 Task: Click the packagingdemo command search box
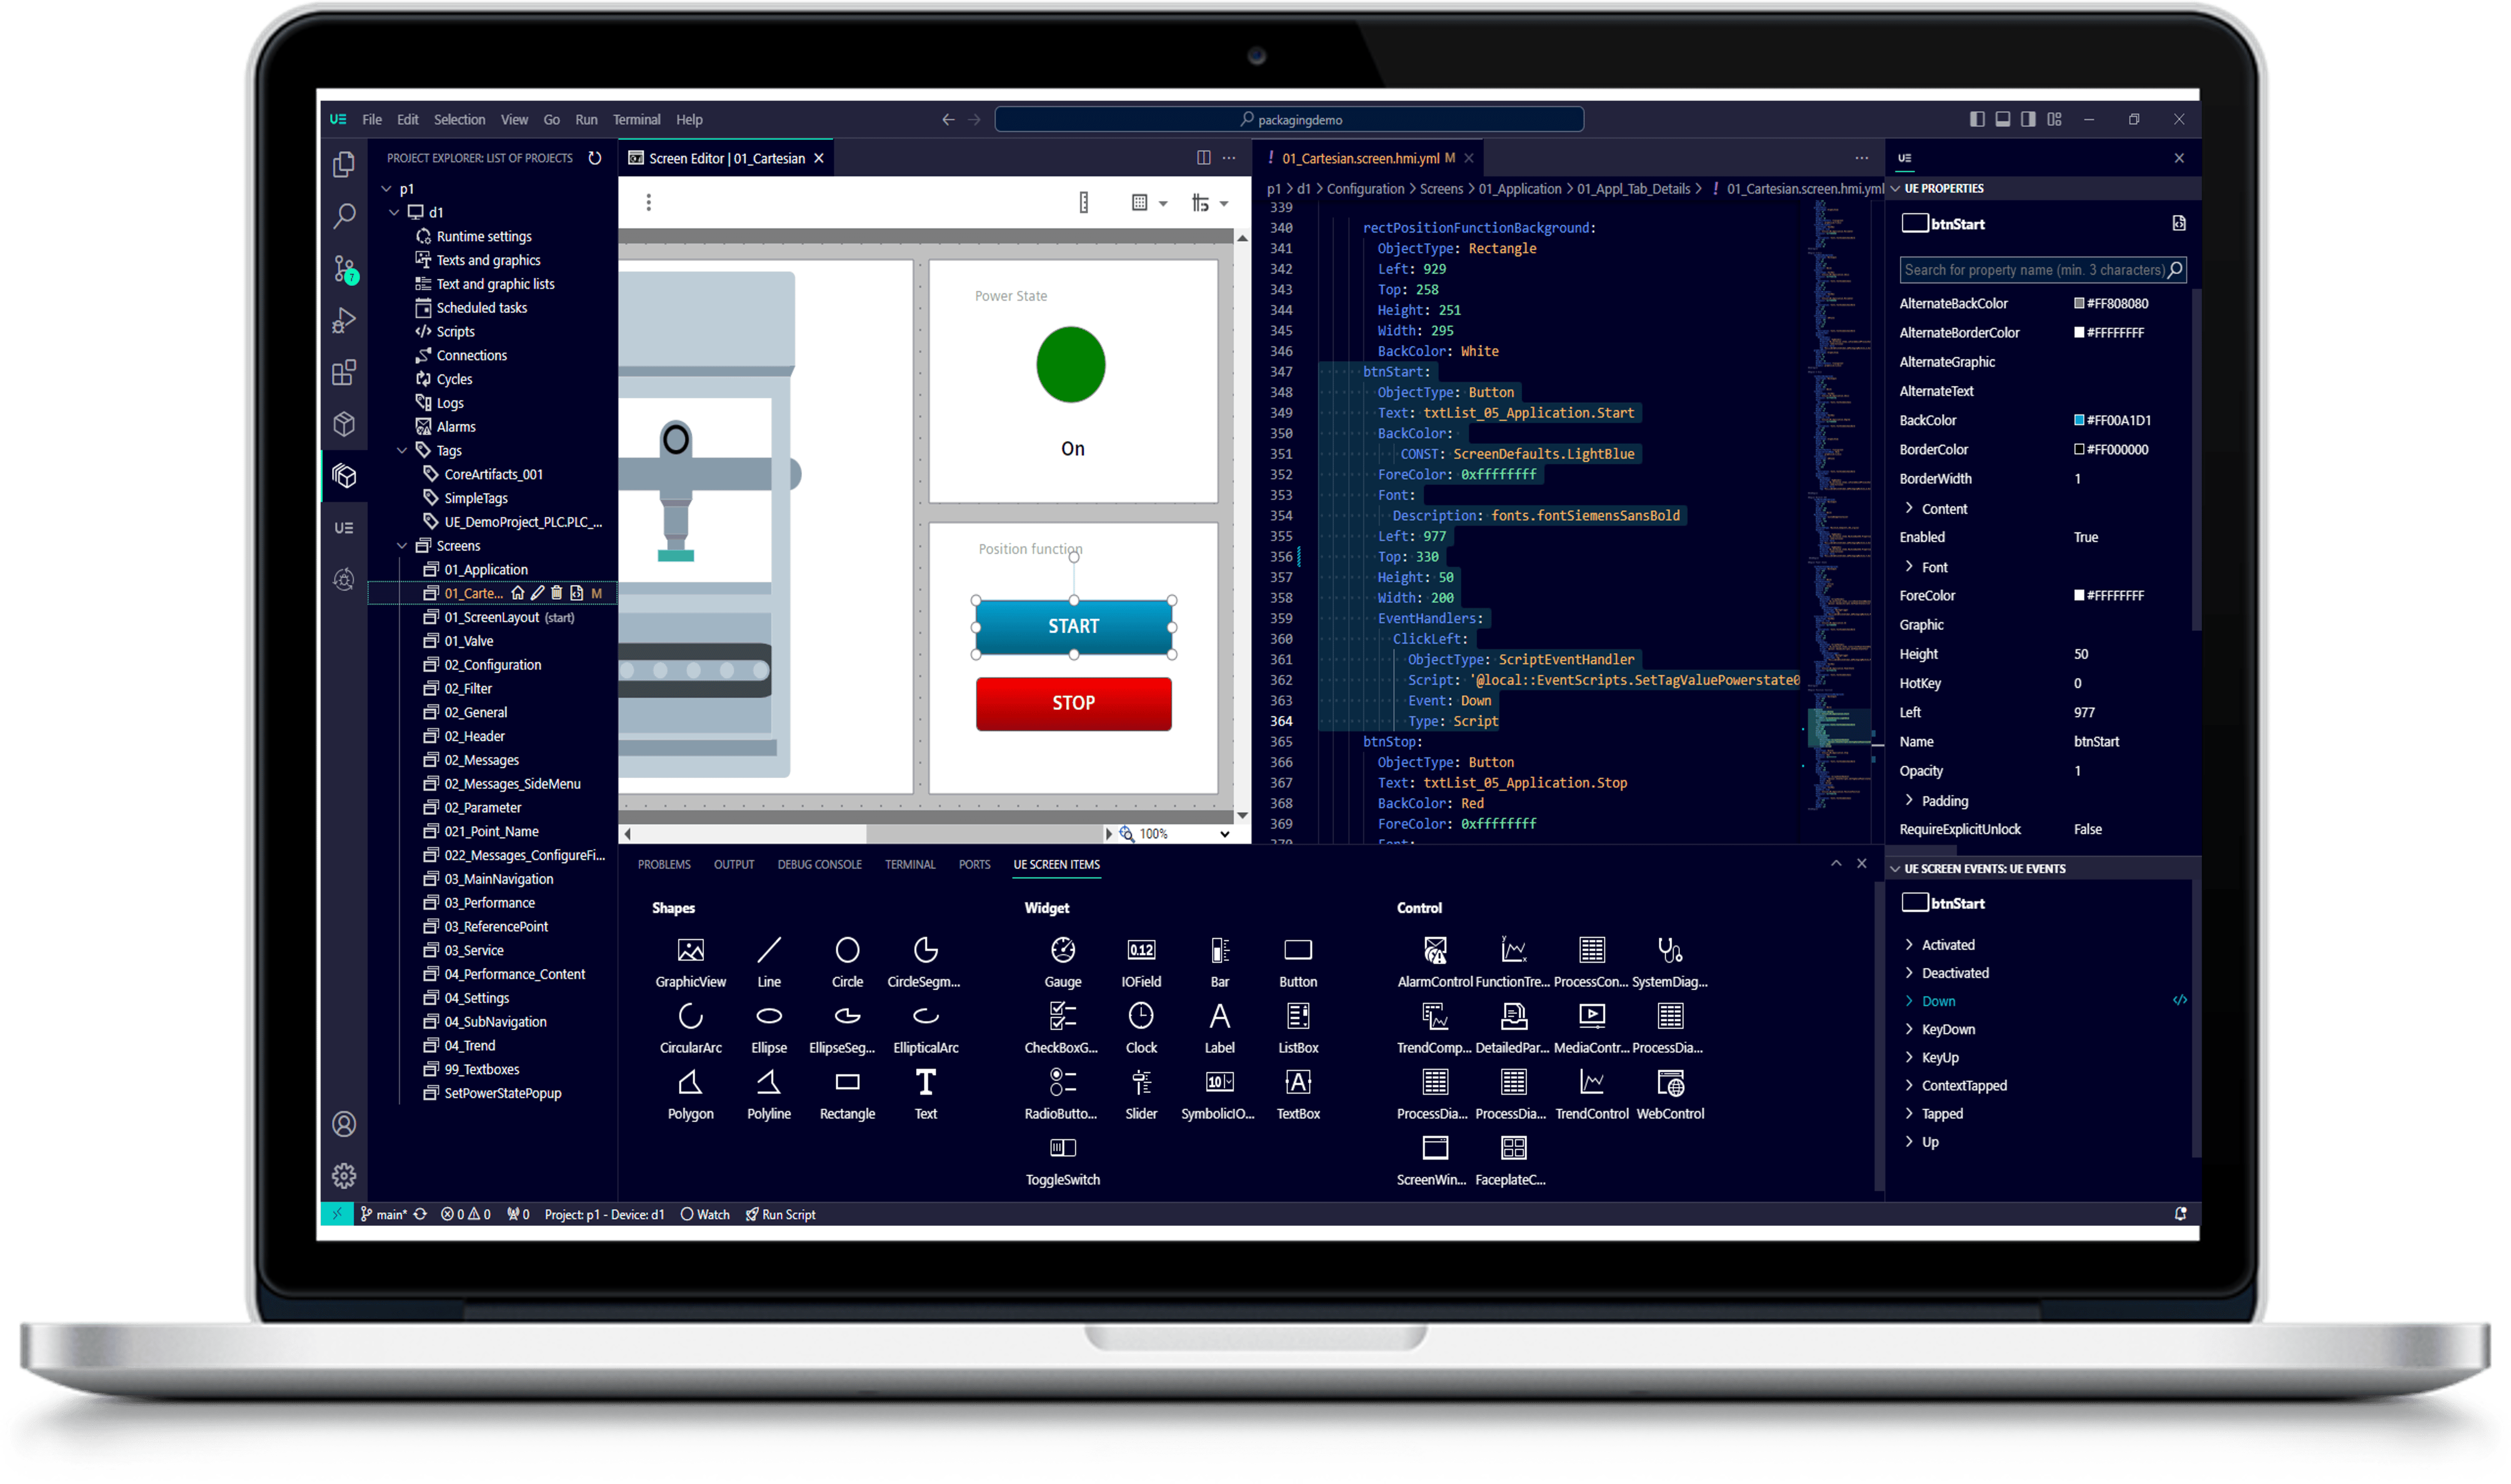pos(1290,119)
